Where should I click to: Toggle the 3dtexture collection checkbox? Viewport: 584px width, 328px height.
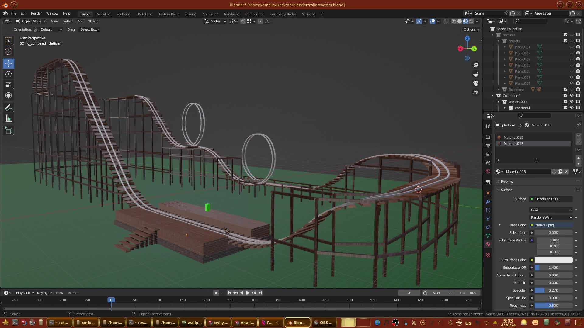click(566, 90)
